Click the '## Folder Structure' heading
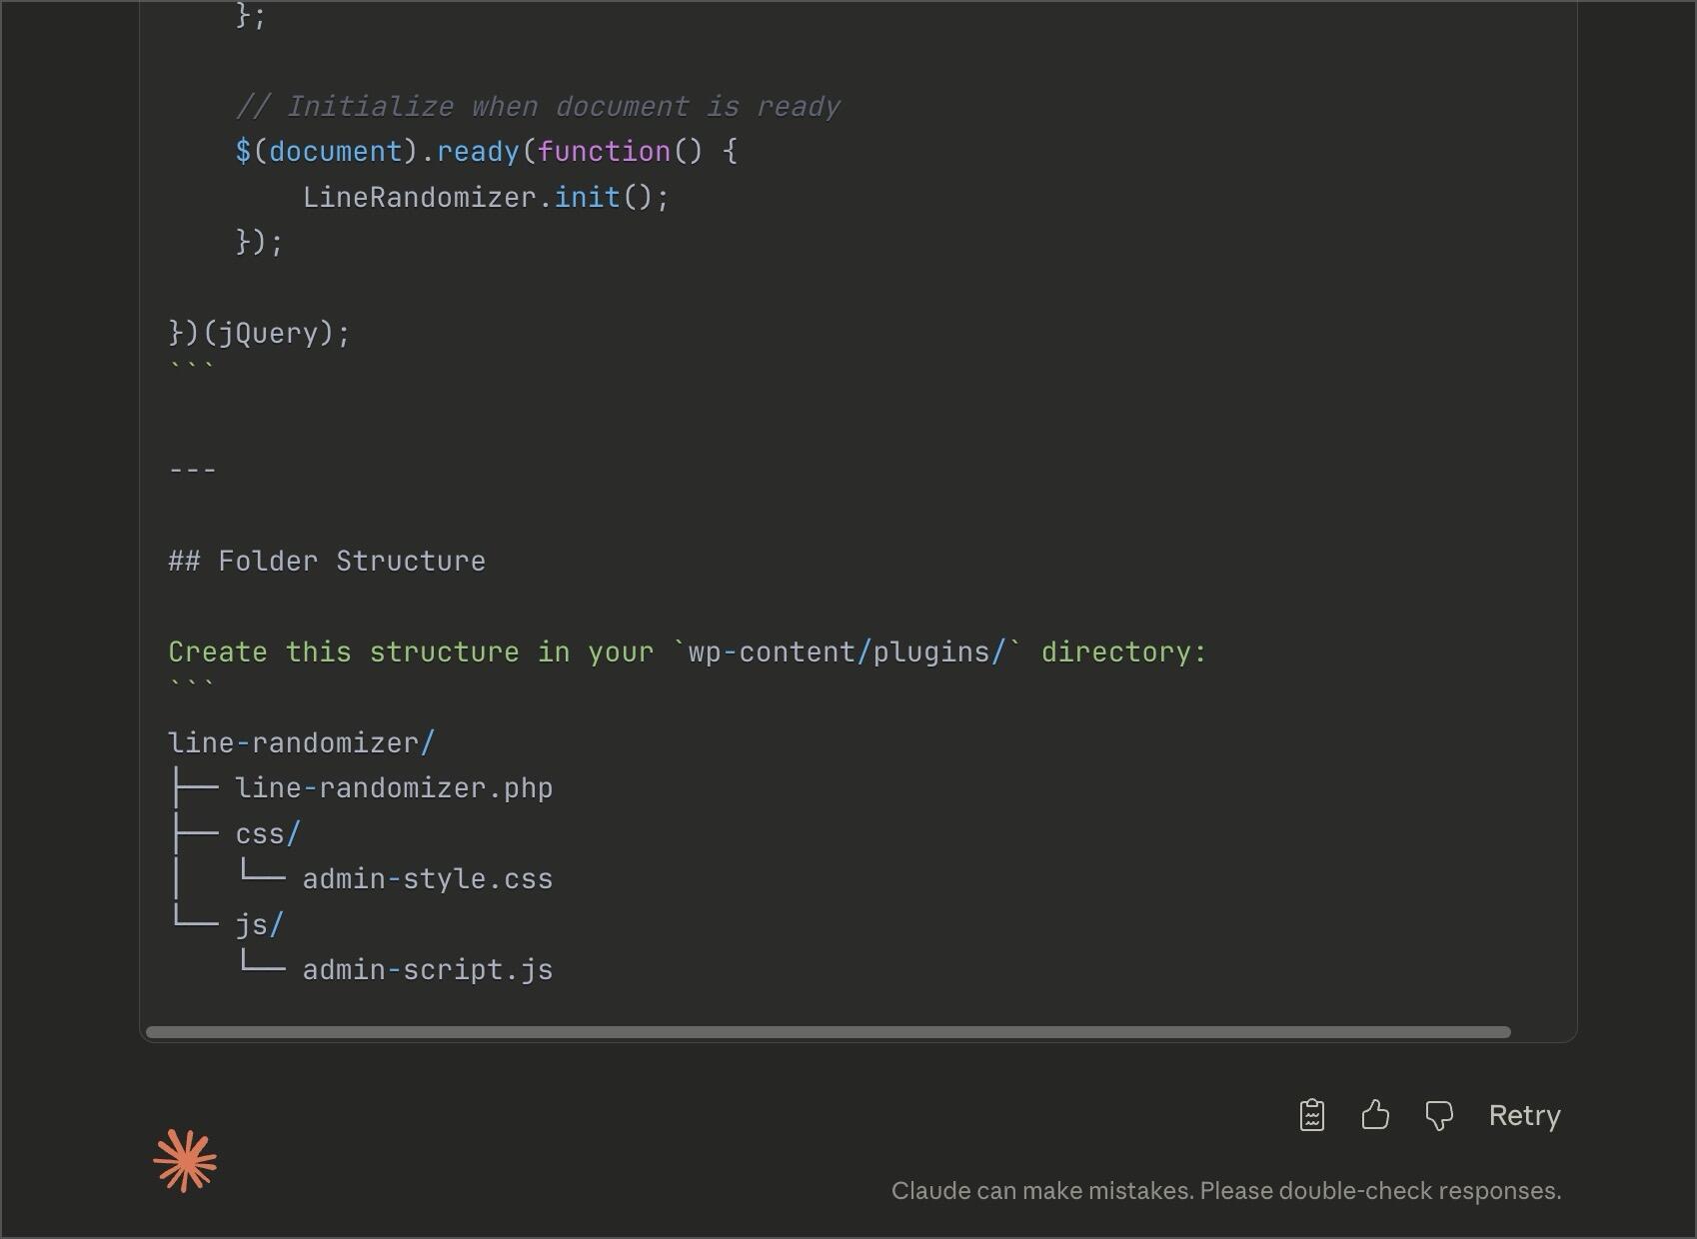Screen dimensions: 1697x1239 click(327, 562)
